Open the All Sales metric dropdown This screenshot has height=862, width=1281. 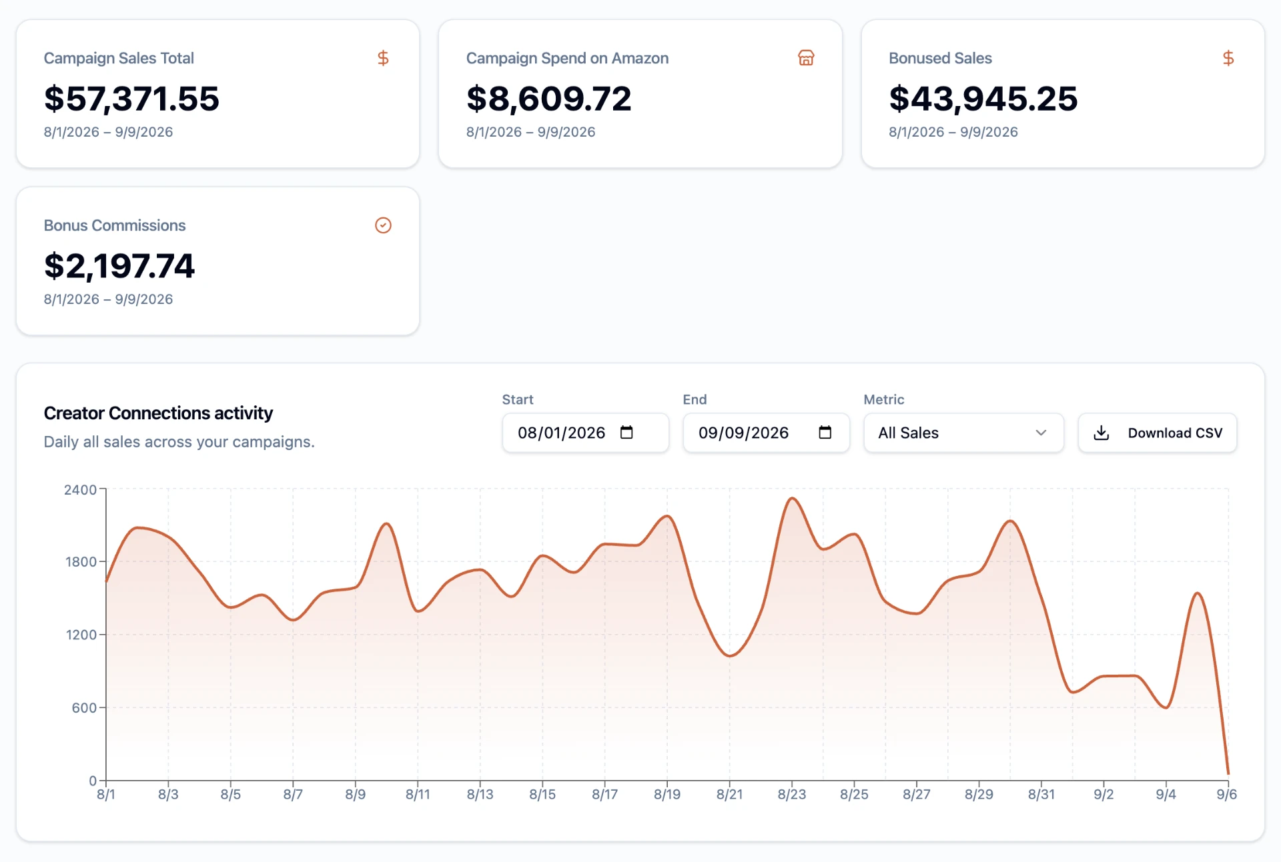(963, 433)
